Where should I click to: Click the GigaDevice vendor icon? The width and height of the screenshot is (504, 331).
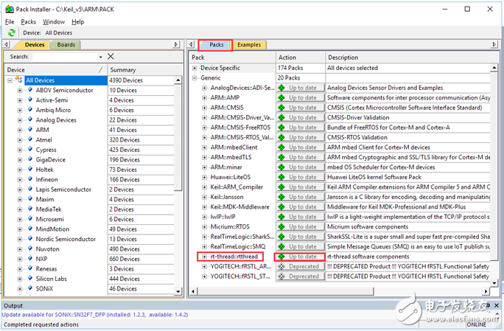(30, 159)
